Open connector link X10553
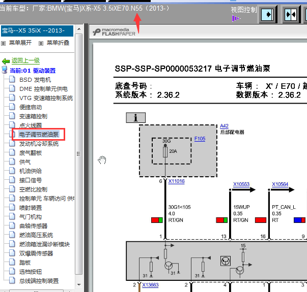Viewport: 307px width, 292px height. [x=241, y=184]
